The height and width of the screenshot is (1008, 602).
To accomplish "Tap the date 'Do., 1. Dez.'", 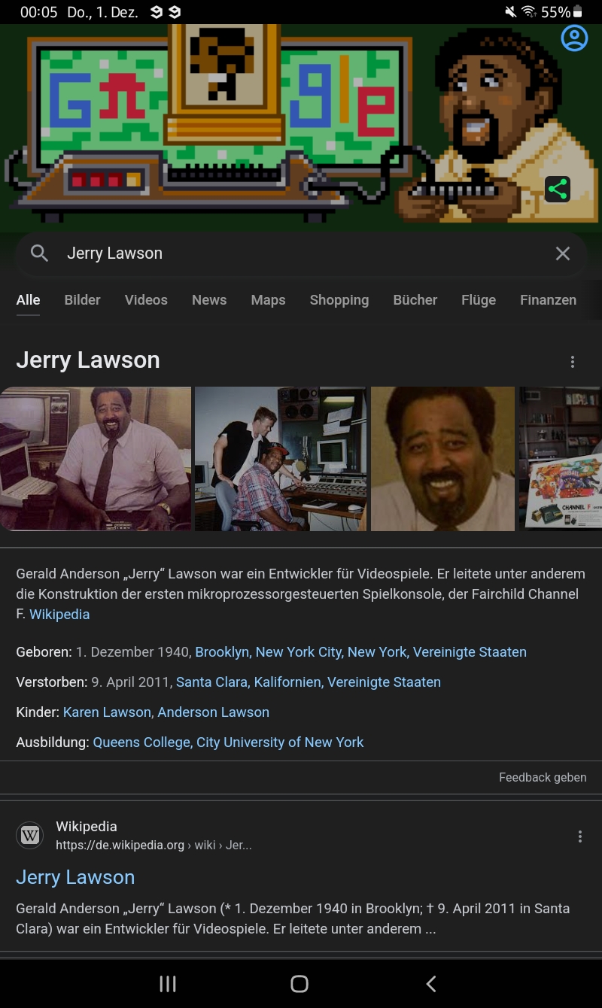I will pyautogui.click(x=102, y=12).
